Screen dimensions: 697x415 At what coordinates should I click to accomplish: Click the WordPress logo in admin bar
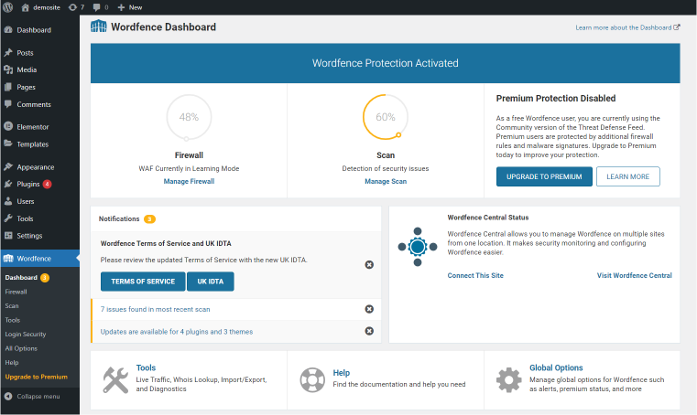pyautogui.click(x=7, y=7)
